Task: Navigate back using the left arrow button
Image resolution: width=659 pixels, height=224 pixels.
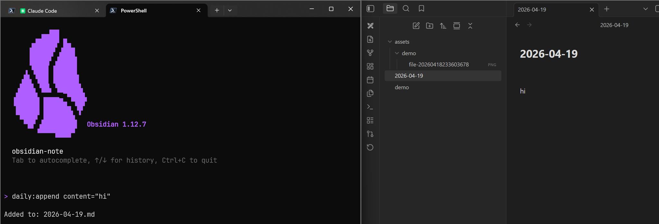Action: pyautogui.click(x=517, y=25)
